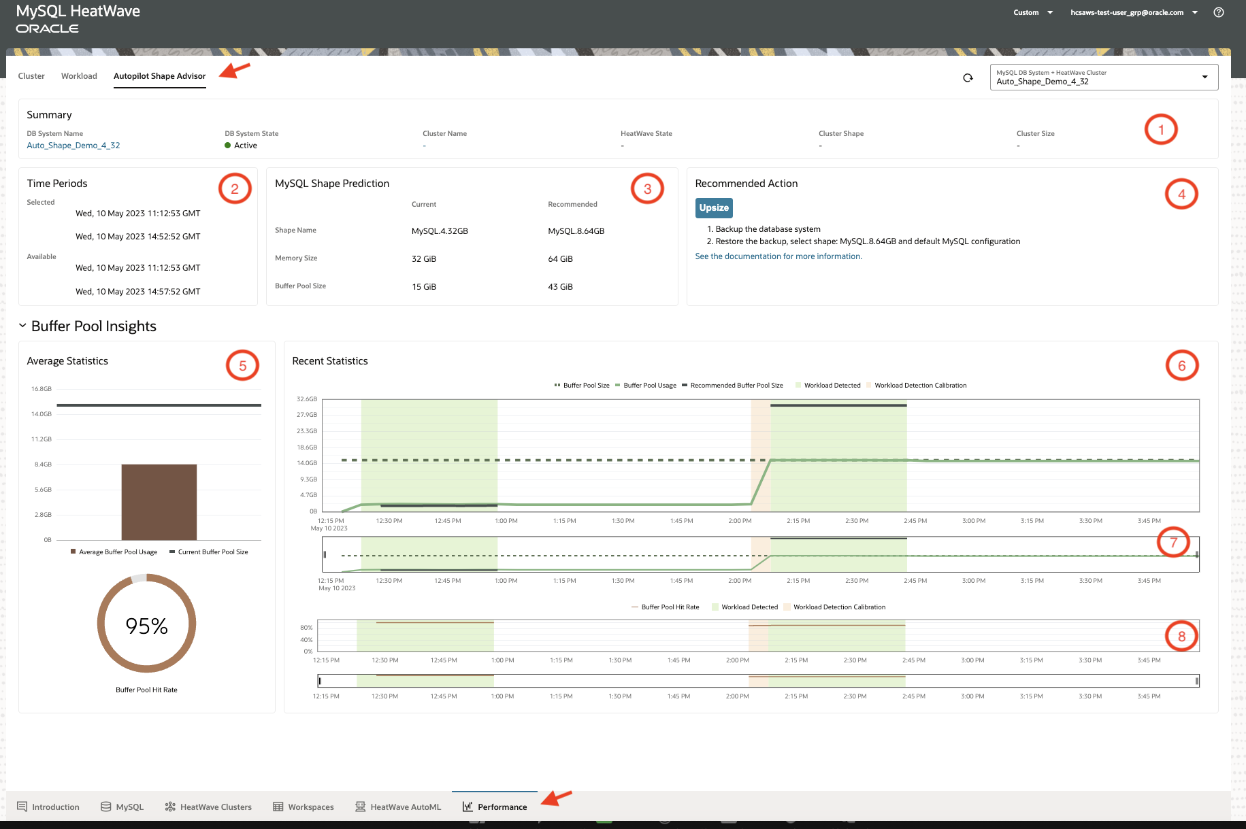
Task: Toggle Buffer Pool Hit Rate legend entry
Action: click(670, 607)
